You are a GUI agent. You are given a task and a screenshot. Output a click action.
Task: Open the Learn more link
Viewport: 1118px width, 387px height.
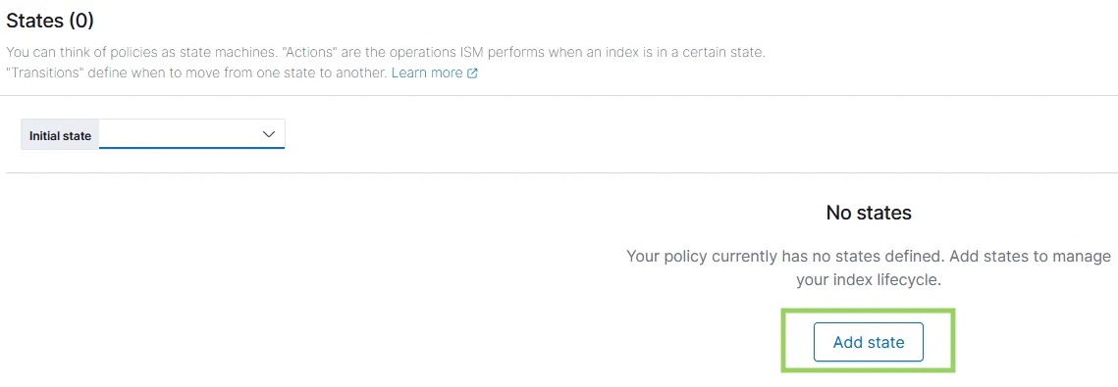[x=427, y=73]
